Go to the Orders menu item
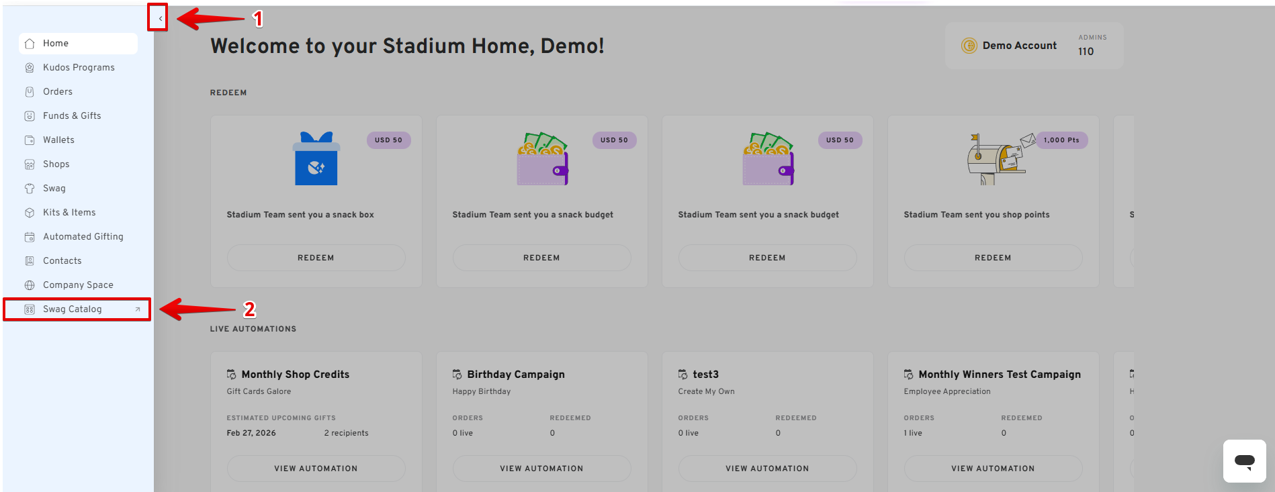Image resolution: width=1275 pixels, height=492 pixels. point(58,92)
